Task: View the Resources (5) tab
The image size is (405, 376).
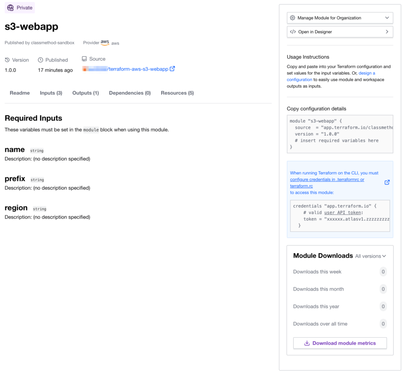Action: 177,93
